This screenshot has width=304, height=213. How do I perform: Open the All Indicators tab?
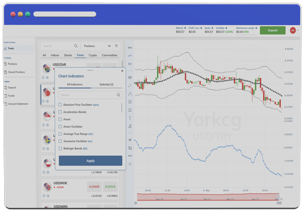(75, 85)
